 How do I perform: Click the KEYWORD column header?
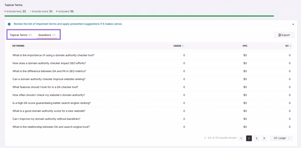[18, 46]
